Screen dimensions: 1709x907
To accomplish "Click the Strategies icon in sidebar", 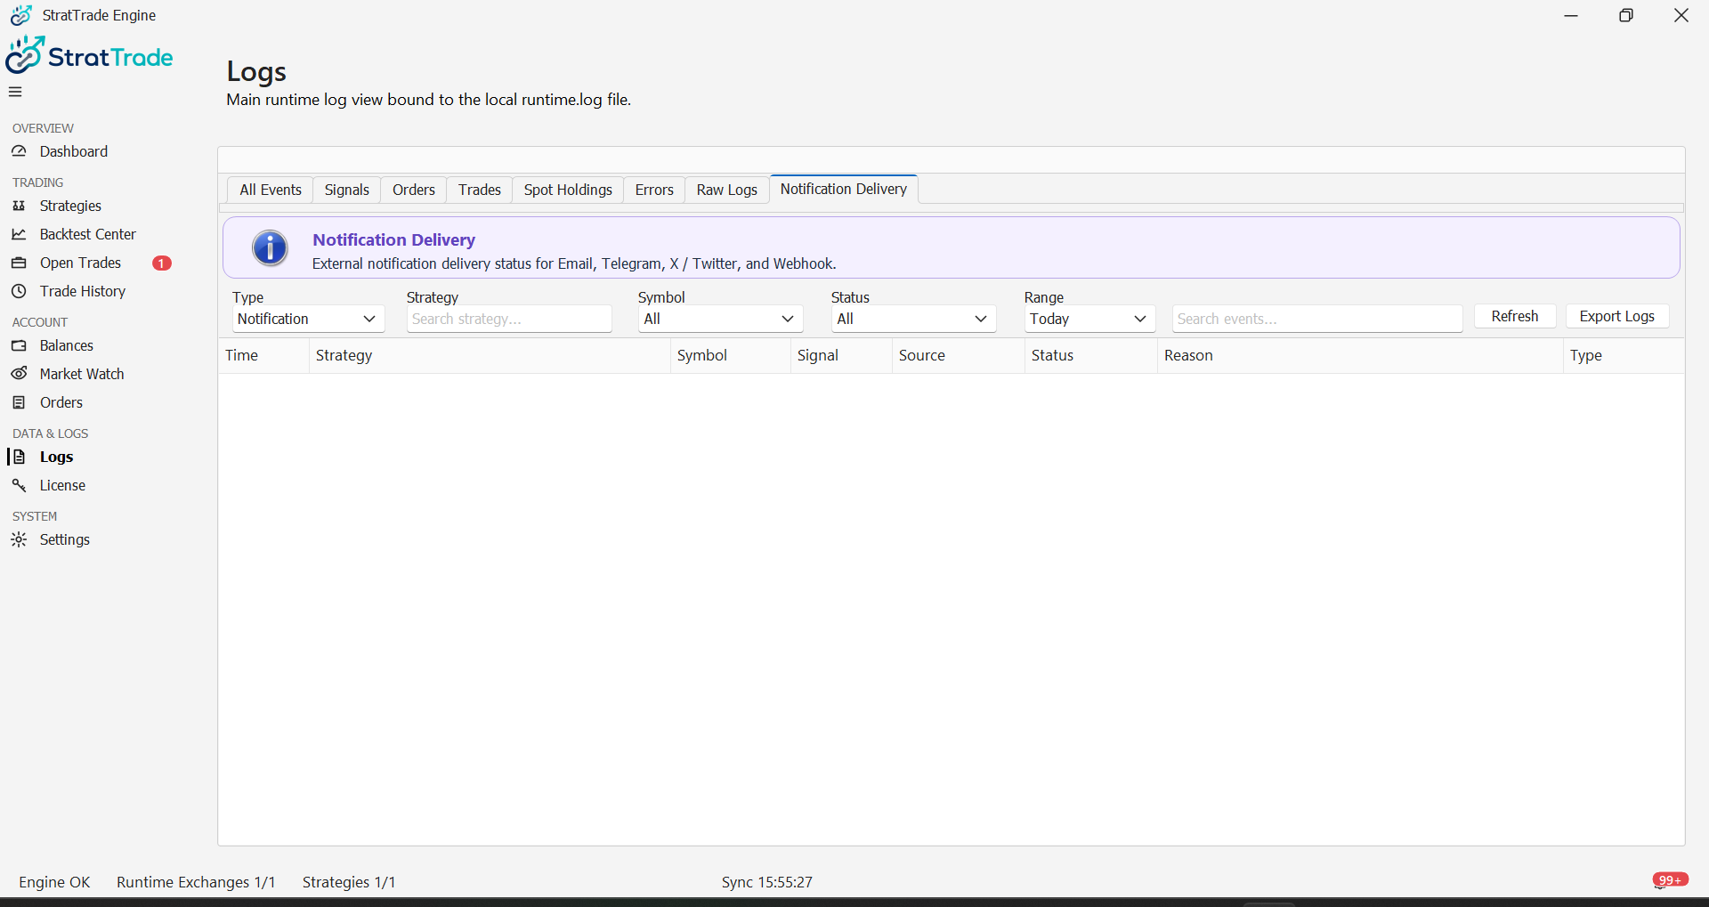I will pos(19,206).
